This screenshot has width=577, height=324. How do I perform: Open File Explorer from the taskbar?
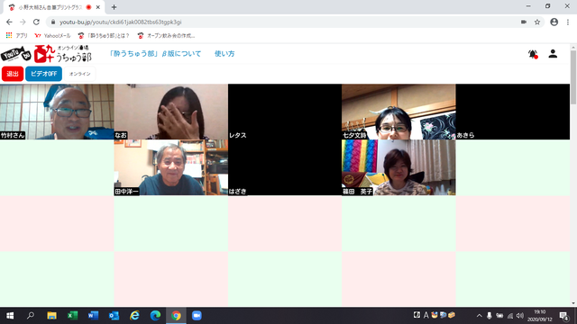(51, 316)
